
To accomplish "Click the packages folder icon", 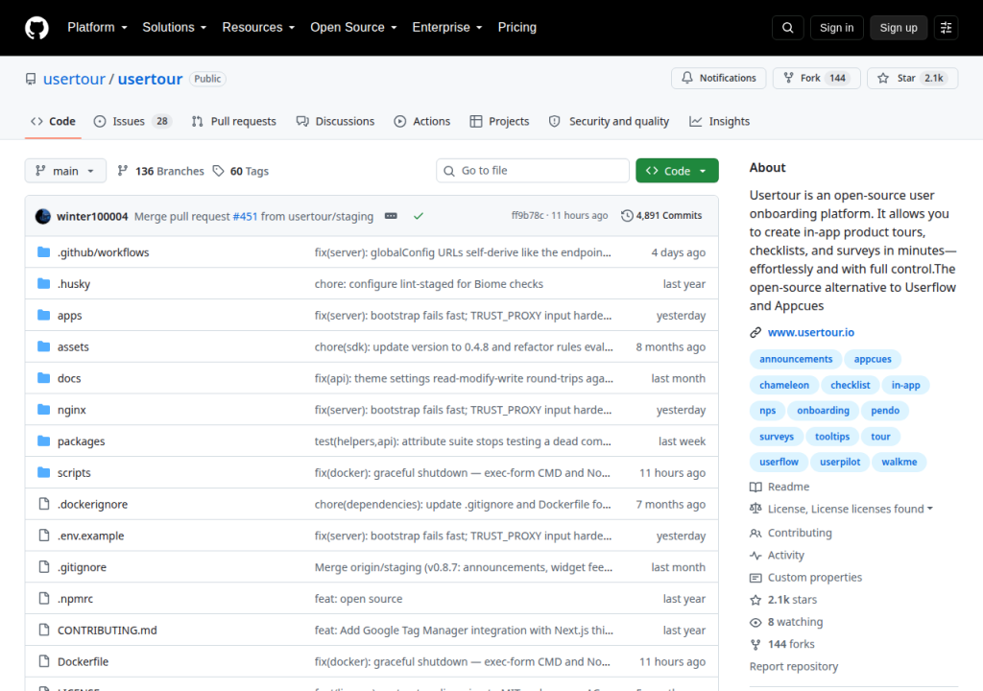I will (43, 441).
